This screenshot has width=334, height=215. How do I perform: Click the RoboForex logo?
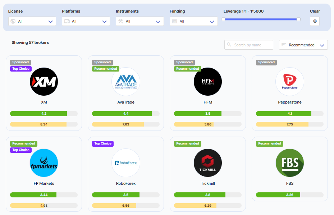[126, 163]
